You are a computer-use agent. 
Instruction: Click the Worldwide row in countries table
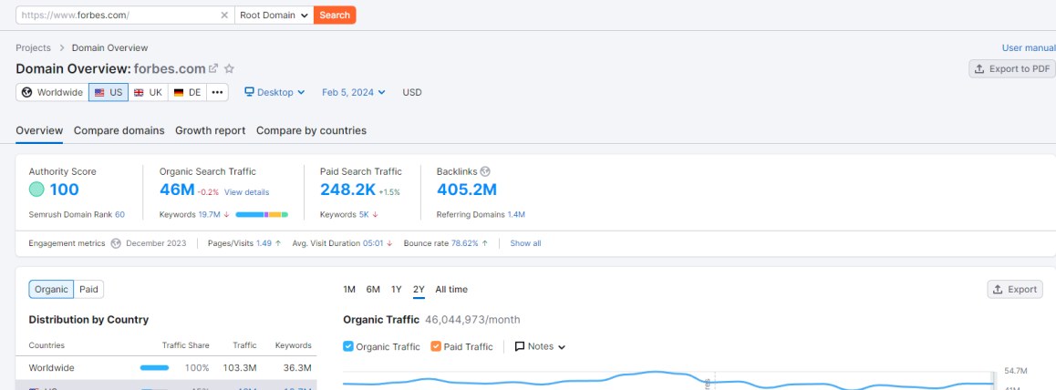tap(166, 368)
